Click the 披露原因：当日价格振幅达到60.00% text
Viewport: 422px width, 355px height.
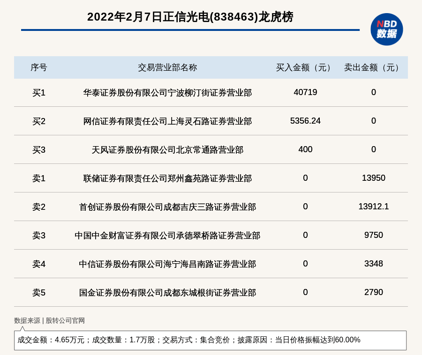tap(299, 340)
